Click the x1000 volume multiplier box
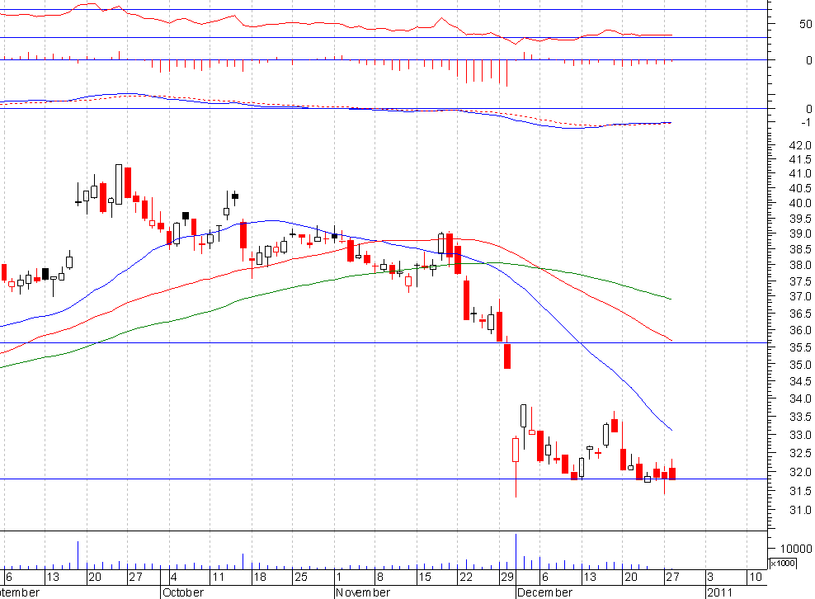This screenshot has width=815, height=599. [782, 564]
